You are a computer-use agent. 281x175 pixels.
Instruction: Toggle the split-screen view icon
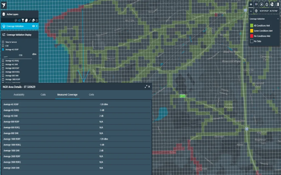pos(278,4)
